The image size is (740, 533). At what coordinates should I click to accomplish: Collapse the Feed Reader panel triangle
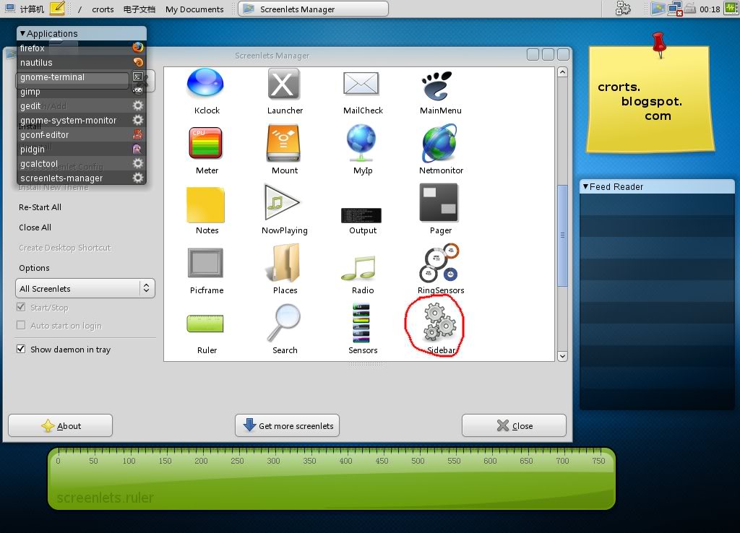click(585, 186)
